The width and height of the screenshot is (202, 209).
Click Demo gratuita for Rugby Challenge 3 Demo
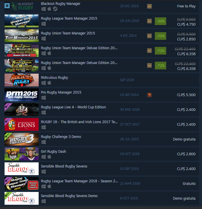(x=184, y=139)
